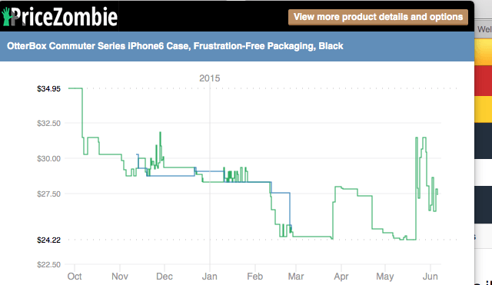This screenshot has height=285, width=492.
Task: Click the $22.50 axis label
Action: tap(48, 264)
